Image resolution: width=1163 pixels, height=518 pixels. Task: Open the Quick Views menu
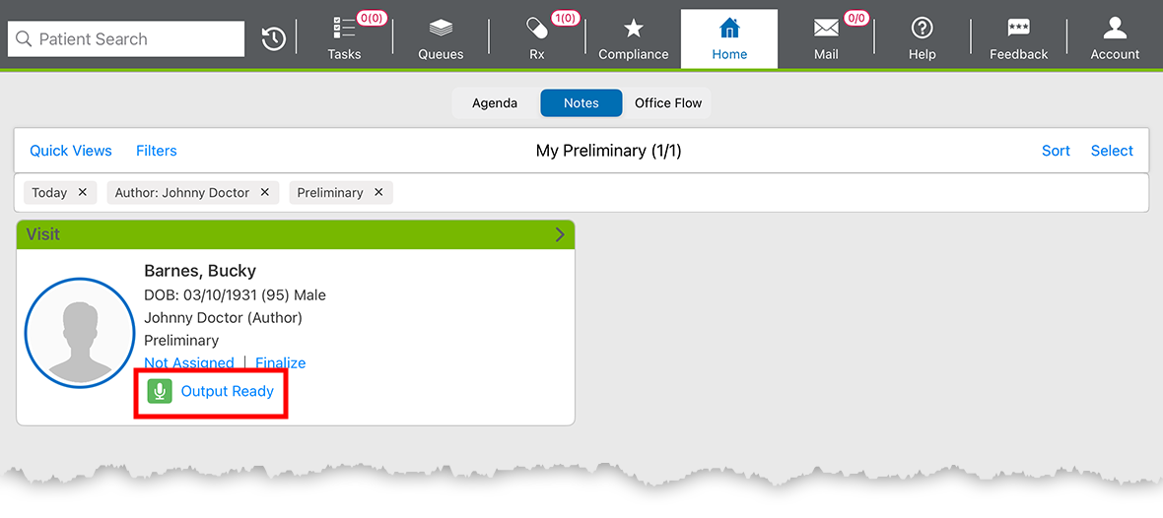[x=71, y=151]
